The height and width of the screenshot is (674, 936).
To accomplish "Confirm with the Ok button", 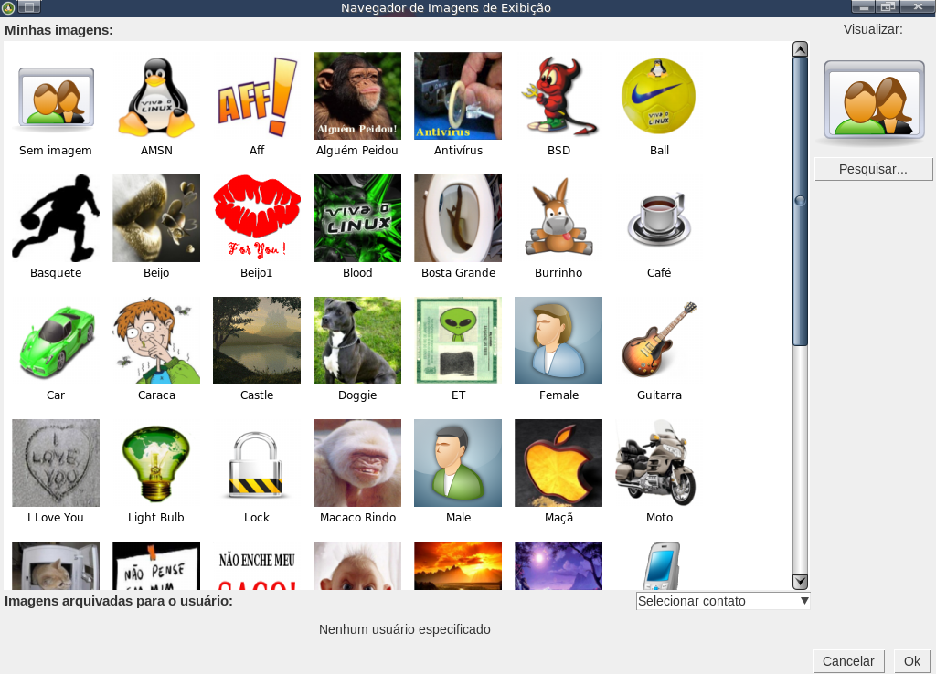I will (911, 661).
